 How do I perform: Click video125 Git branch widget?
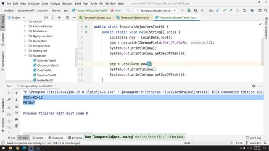click(253, 143)
